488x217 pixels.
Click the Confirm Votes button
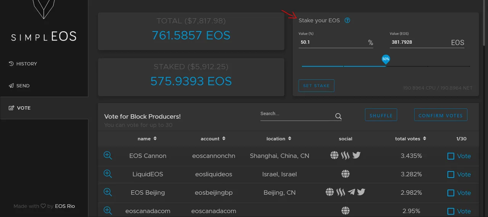(440, 115)
